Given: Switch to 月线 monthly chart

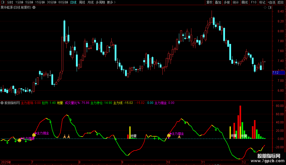Looking at the screenshot, I should coord(90,2).
